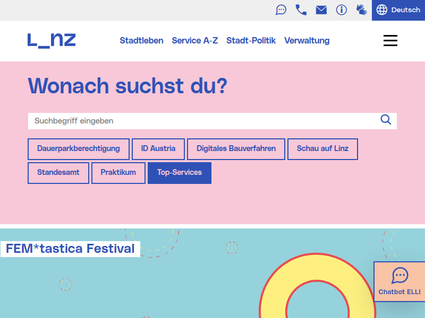The image size is (425, 318).
Task: Open the hamburger menu
Action: [390, 41]
